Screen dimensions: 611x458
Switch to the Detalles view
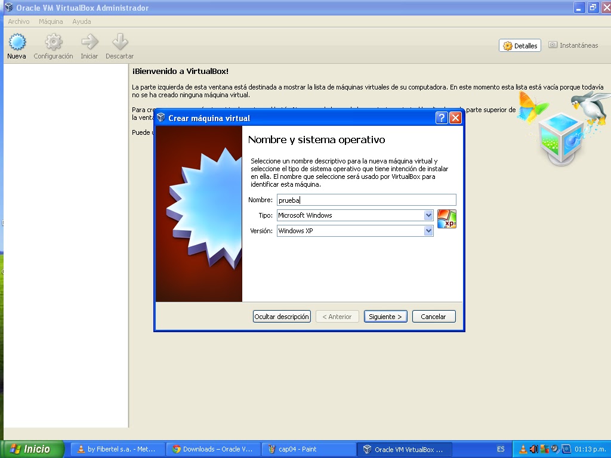[x=520, y=45]
